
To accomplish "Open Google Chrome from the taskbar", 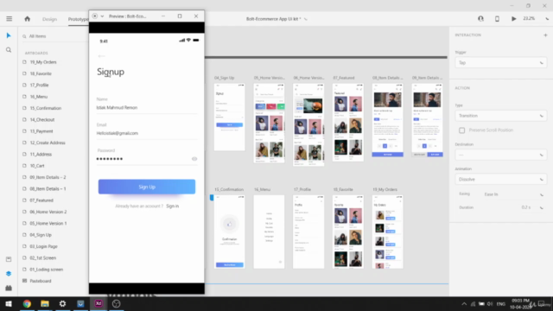I will point(27,303).
